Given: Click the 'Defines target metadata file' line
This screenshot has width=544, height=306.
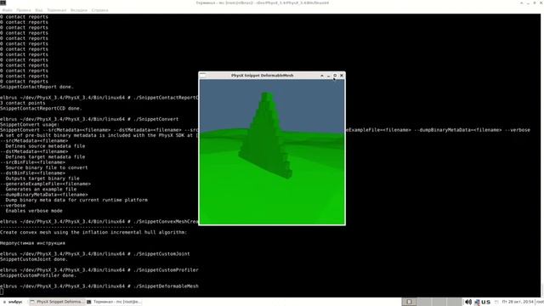Looking at the screenshot, I should [45, 156].
